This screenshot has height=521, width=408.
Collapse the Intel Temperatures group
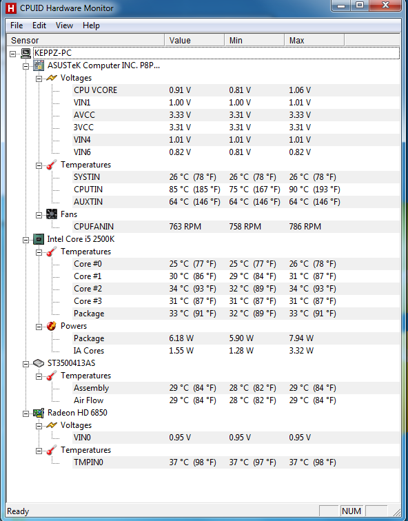[39, 252]
